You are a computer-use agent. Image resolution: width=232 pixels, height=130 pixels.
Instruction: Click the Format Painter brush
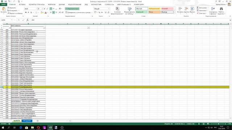[x=15, y=13]
